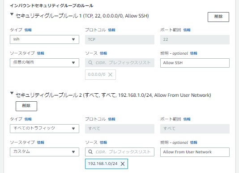Click the search icon in rule 2 source field

(x=90, y=152)
